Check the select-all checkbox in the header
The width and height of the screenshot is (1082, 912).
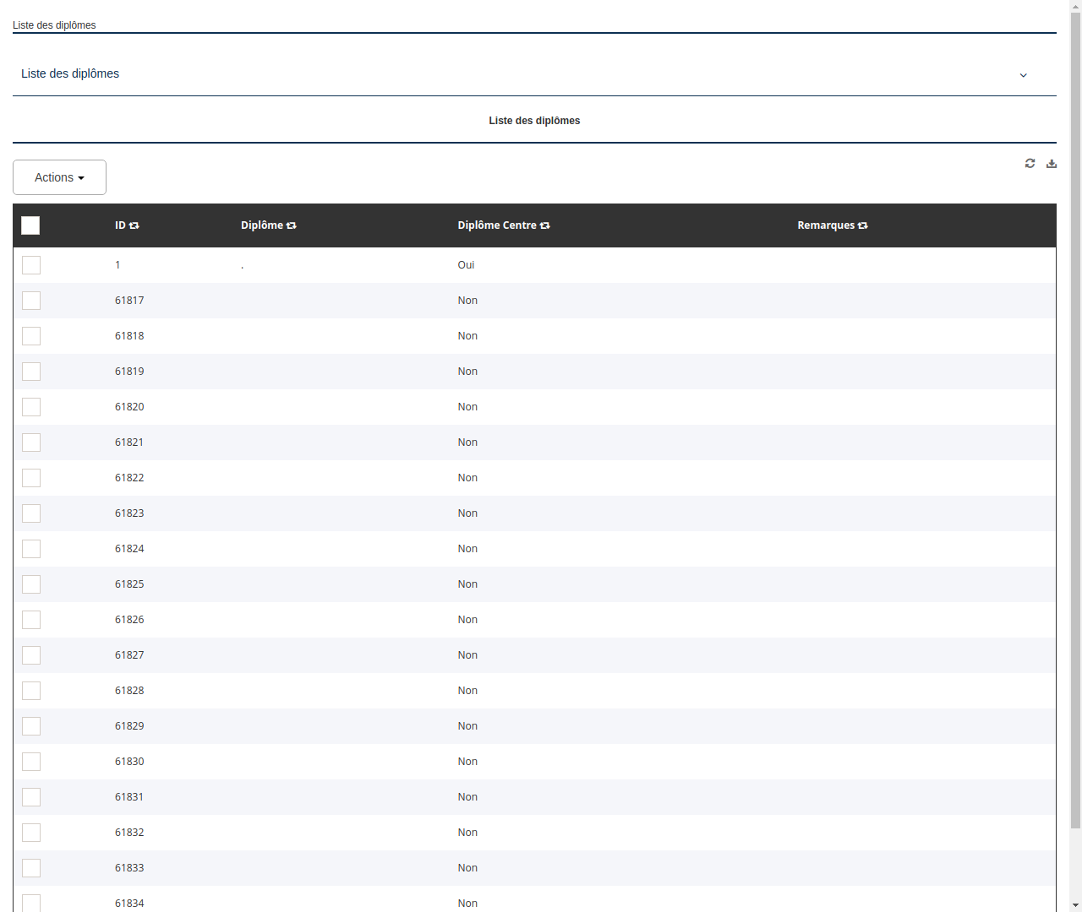(x=30, y=225)
